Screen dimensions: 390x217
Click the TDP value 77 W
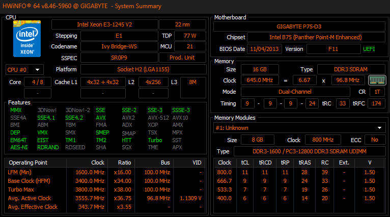click(x=190, y=36)
